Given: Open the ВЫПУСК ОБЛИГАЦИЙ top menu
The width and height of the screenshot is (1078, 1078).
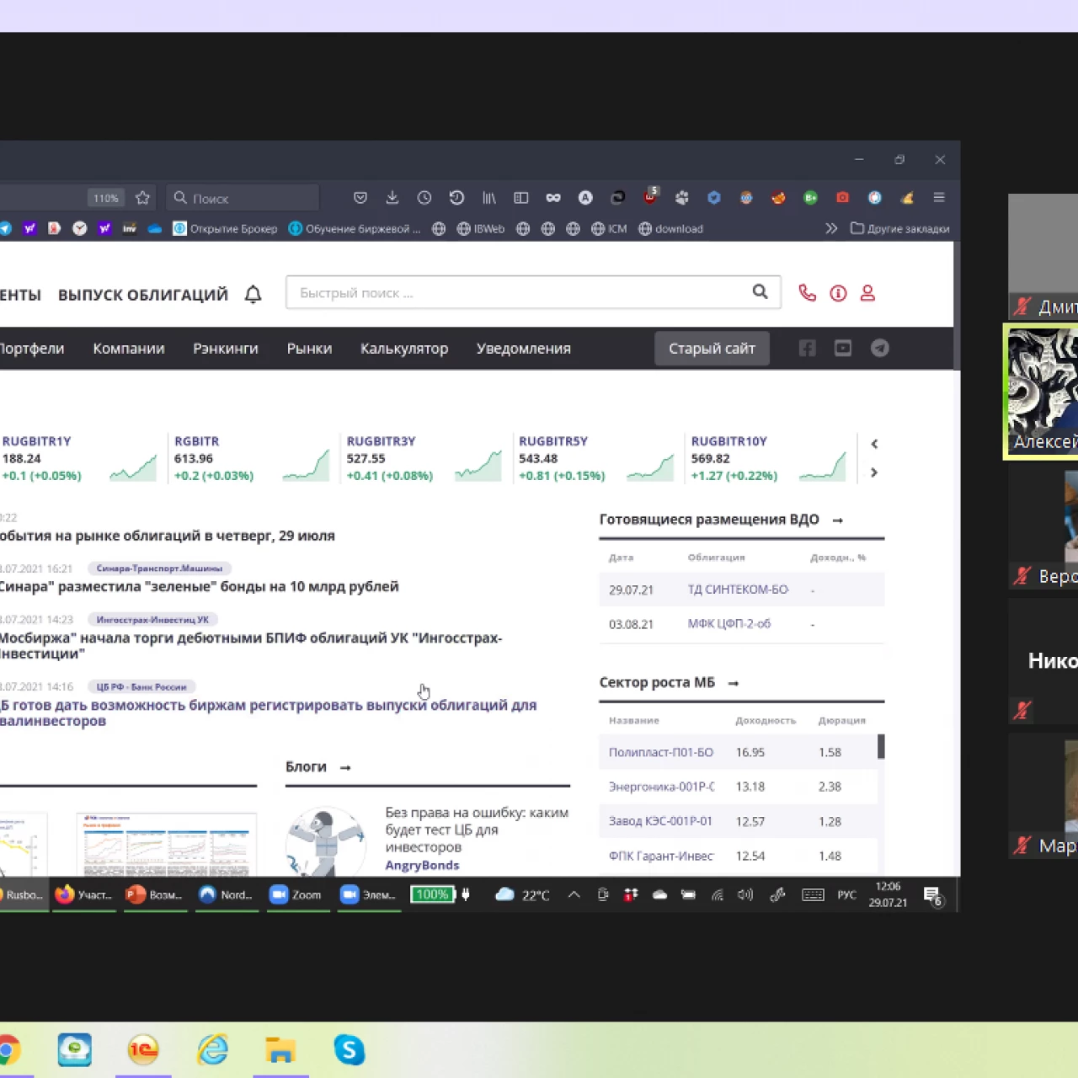Looking at the screenshot, I should [x=143, y=295].
